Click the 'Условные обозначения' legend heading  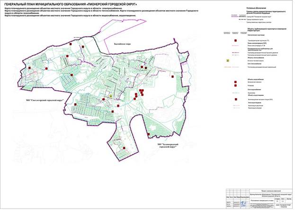(x=256, y=8)
